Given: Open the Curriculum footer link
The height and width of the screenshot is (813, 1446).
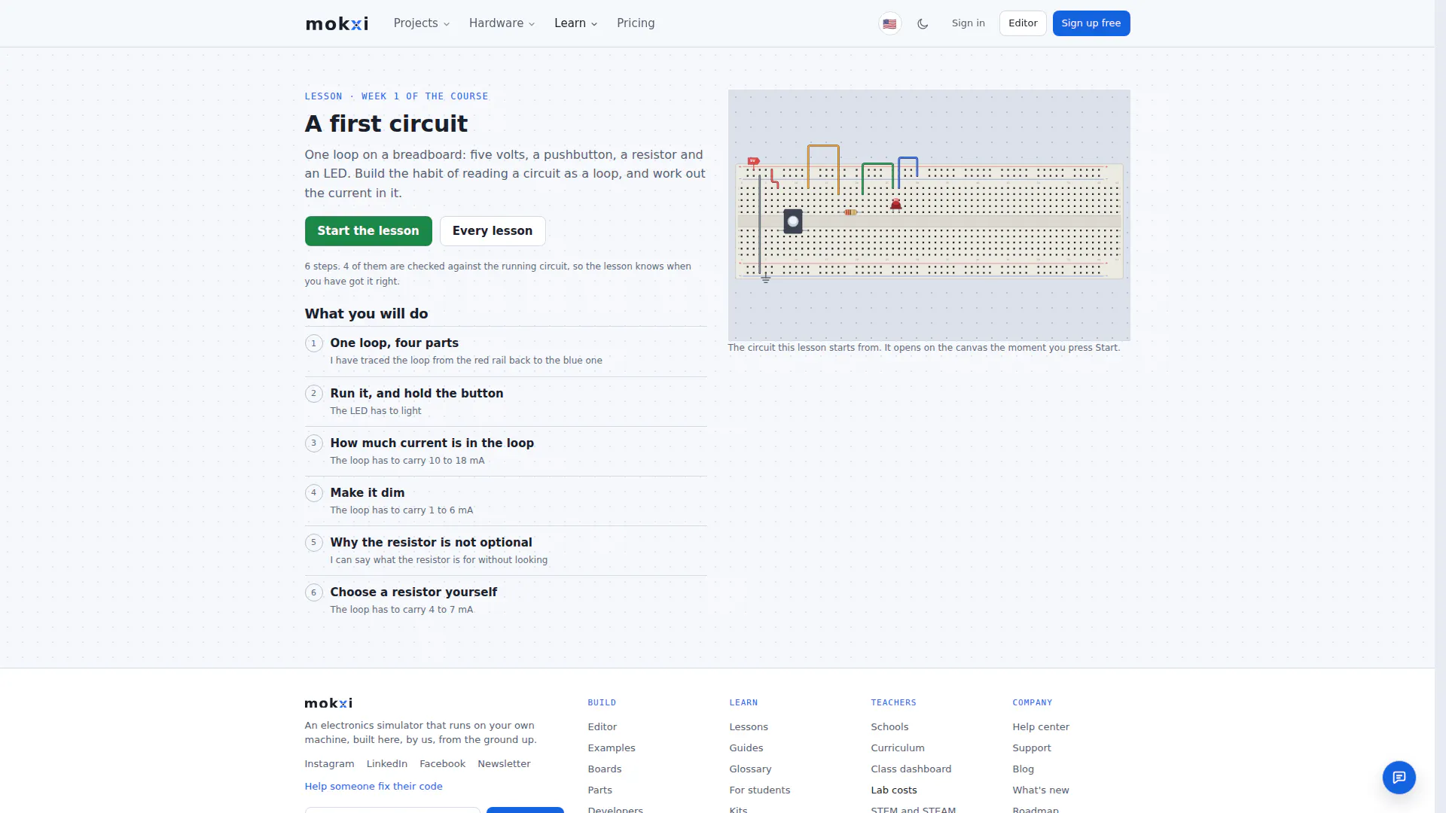Looking at the screenshot, I should 898,748.
